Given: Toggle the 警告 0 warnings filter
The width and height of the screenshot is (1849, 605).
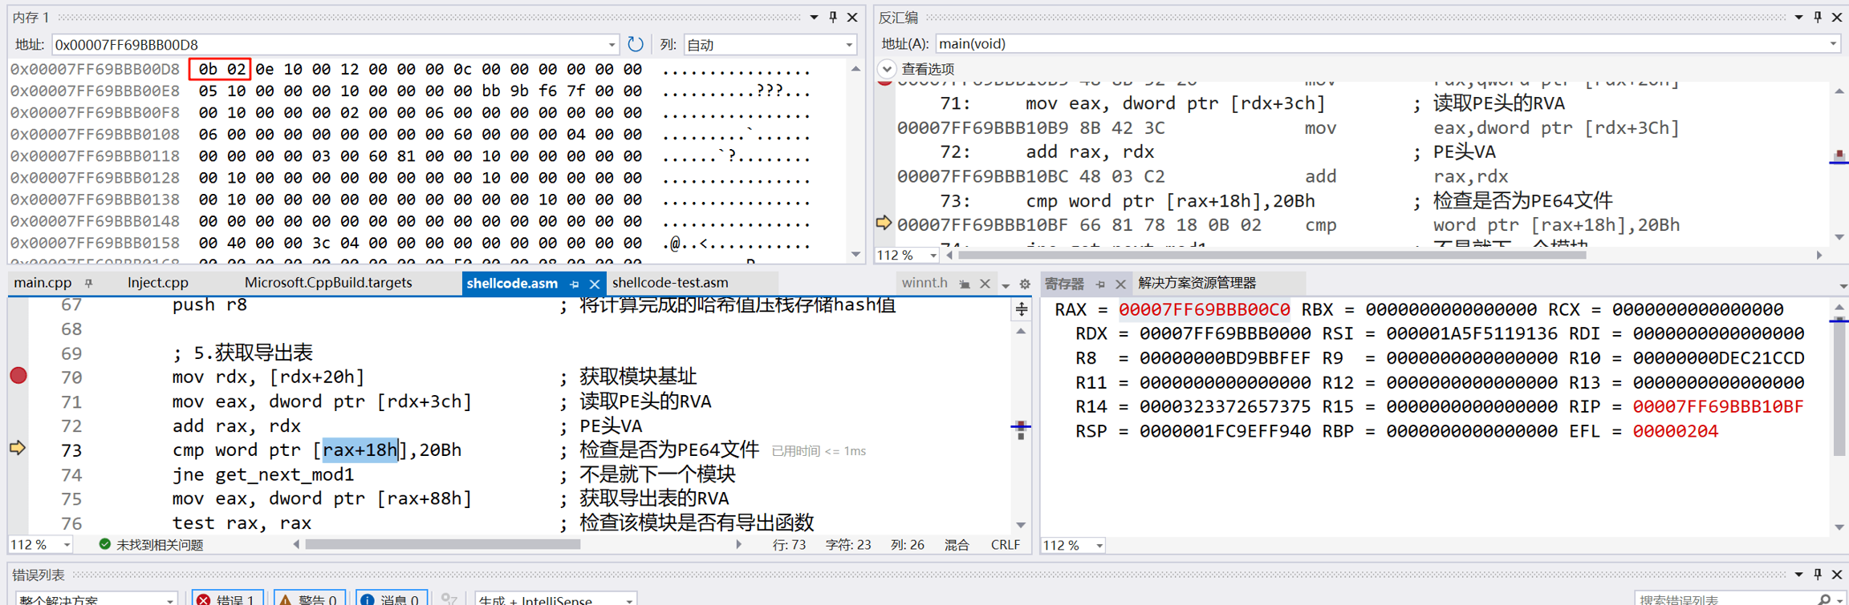Looking at the screenshot, I should 310,599.
